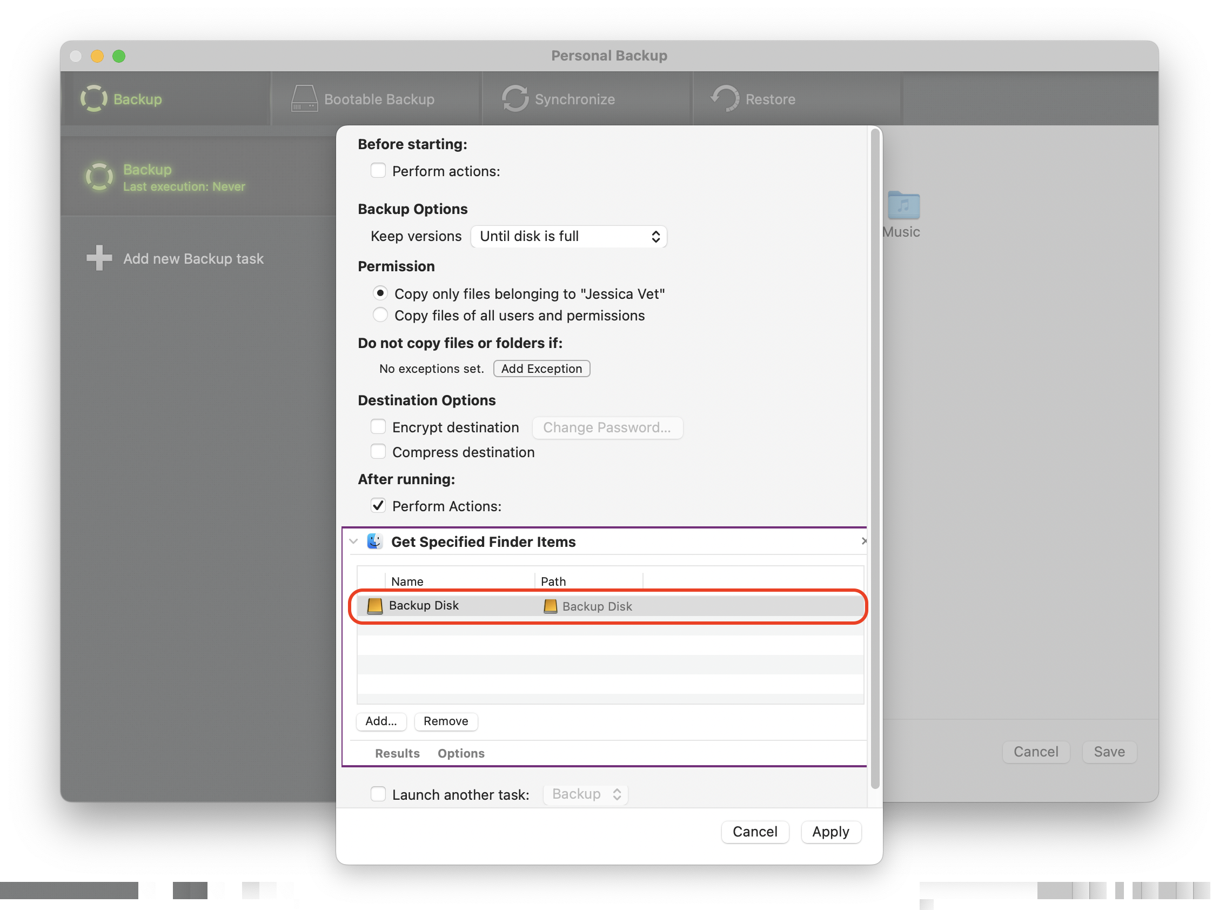Click the Music folder icon
The height and width of the screenshot is (910, 1219).
tap(903, 205)
